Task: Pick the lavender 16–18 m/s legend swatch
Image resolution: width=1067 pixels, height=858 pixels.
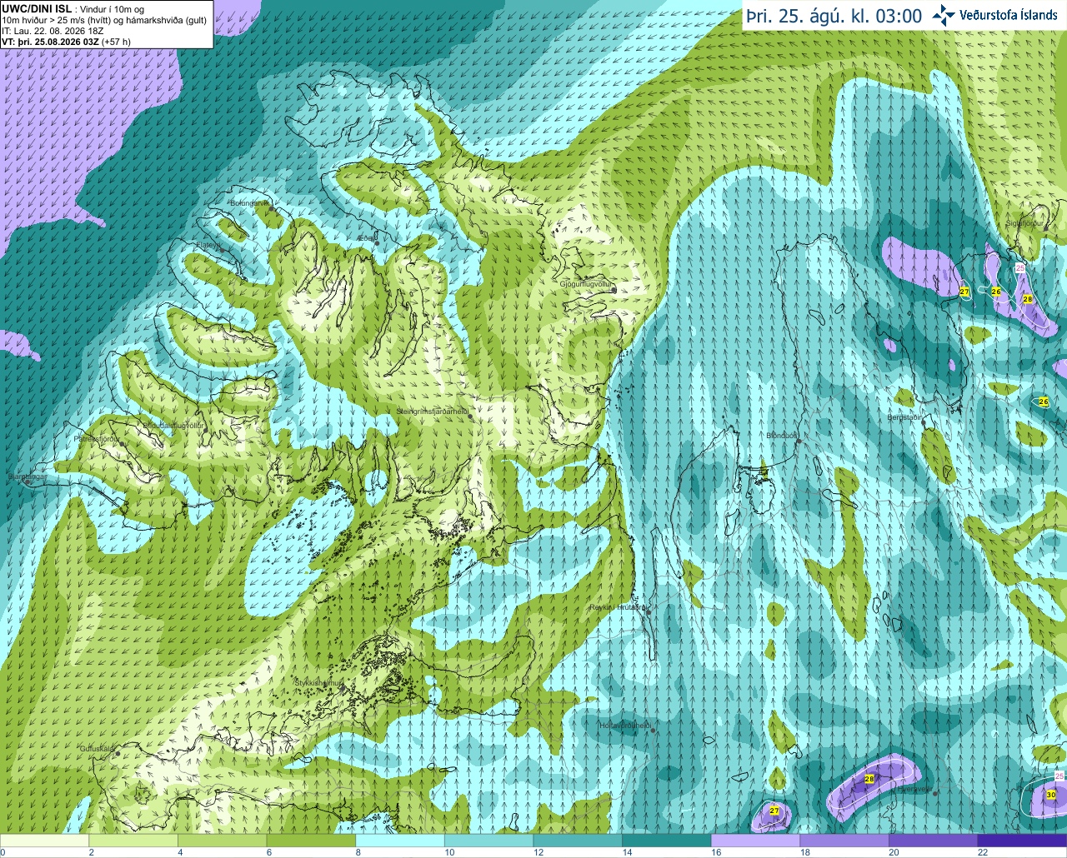Action: coord(755,841)
